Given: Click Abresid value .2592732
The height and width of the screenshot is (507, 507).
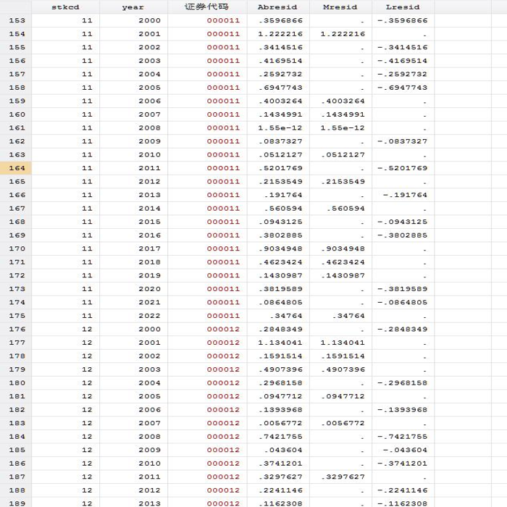Looking at the screenshot, I should [281, 74].
